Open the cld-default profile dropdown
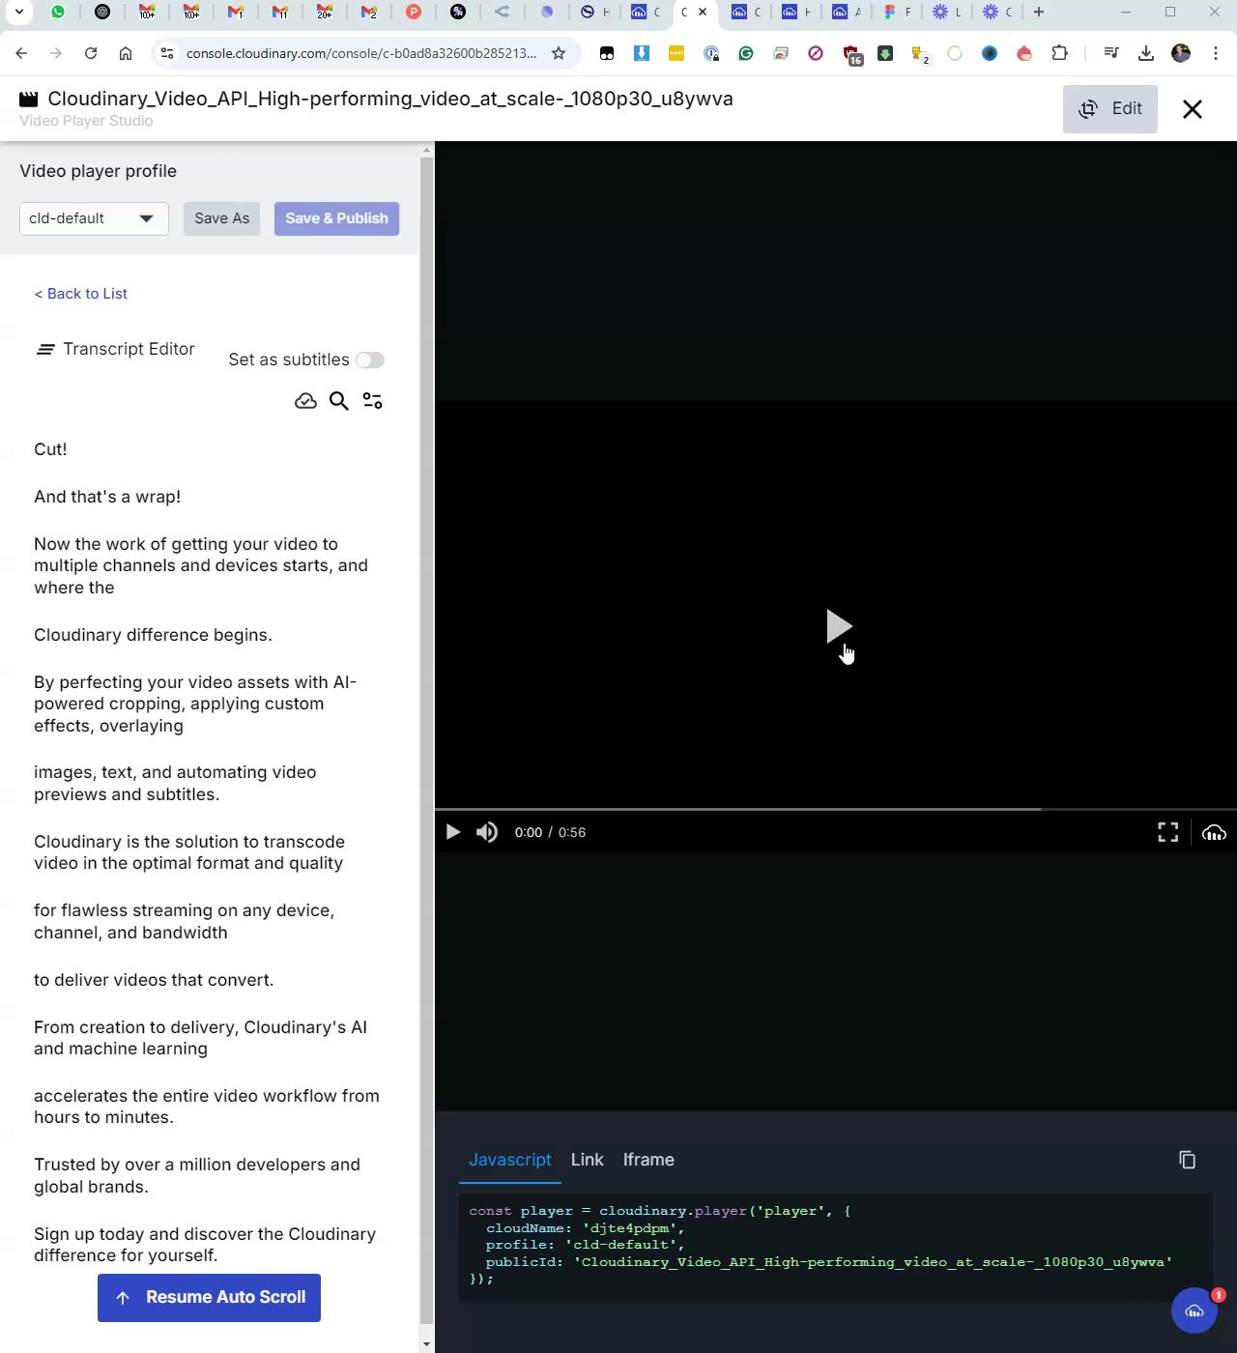This screenshot has height=1353, width=1237. coord(94,218)
